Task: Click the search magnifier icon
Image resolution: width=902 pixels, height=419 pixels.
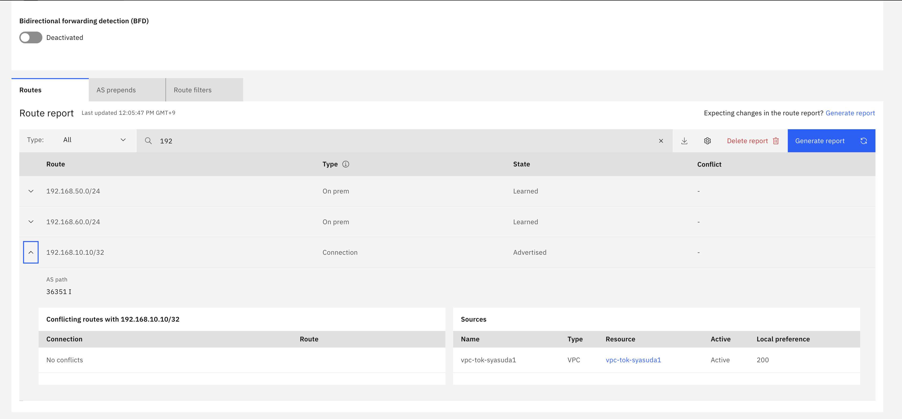Action: point(148,141)
